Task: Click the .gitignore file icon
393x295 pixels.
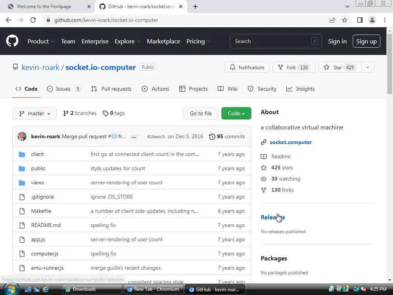Action: [x=22, y=197]
